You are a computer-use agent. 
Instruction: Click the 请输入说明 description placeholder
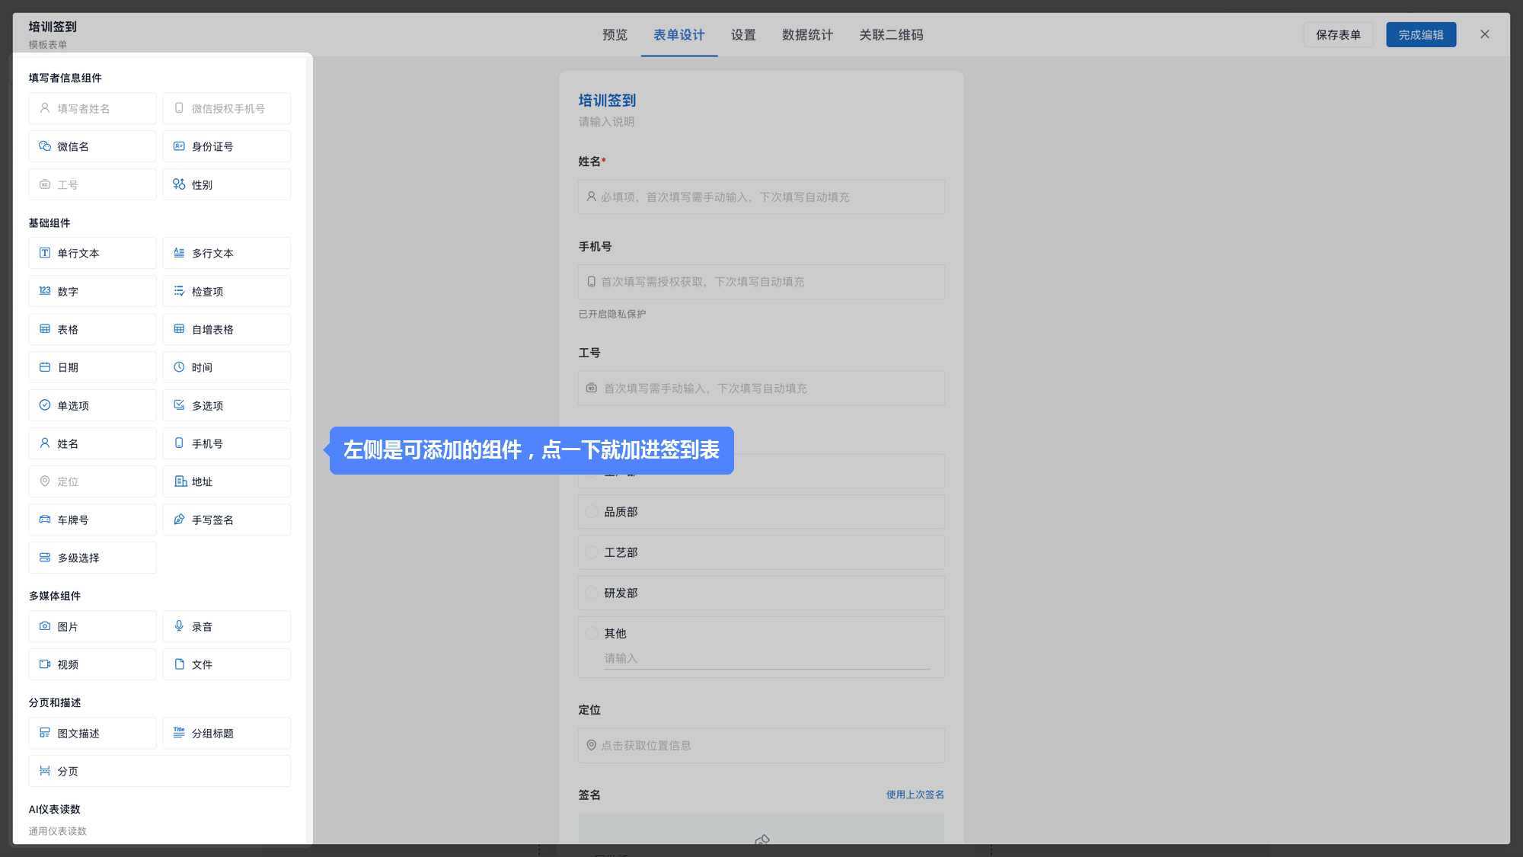coord(606,122)
